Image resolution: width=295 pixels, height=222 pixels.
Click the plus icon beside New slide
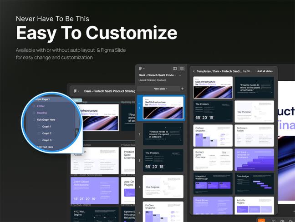pos(182,89)
